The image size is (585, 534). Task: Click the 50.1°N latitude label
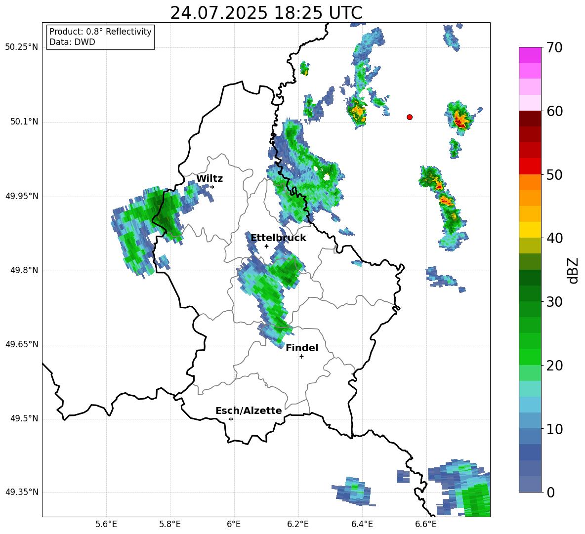[x=24, y=122]
